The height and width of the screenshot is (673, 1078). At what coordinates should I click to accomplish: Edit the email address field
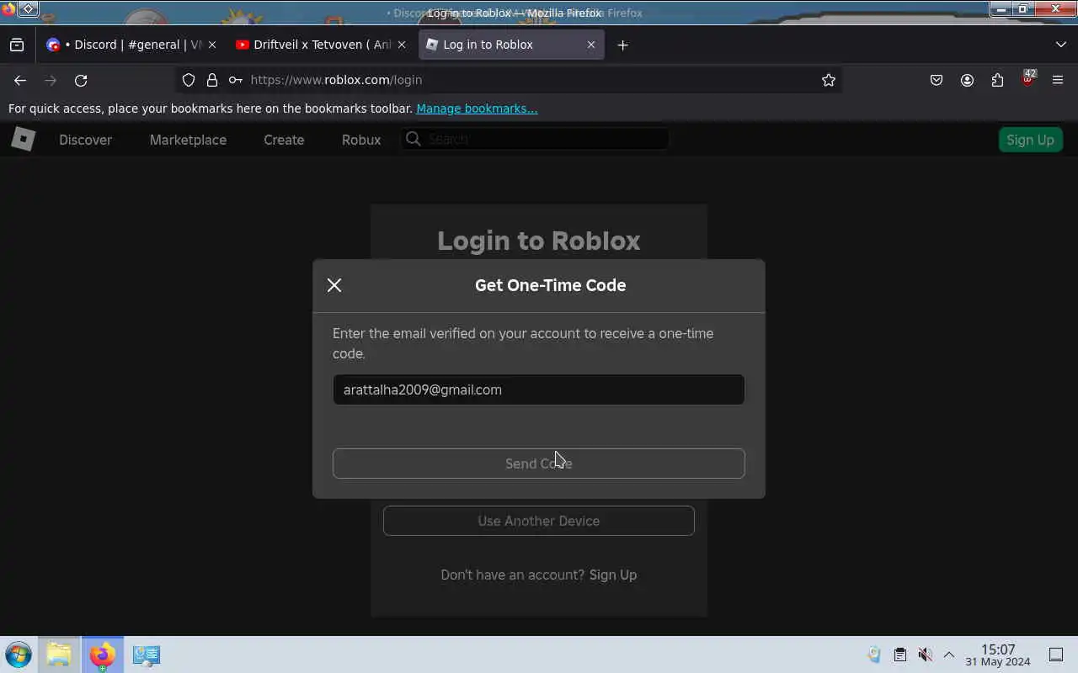coord(539,389)
